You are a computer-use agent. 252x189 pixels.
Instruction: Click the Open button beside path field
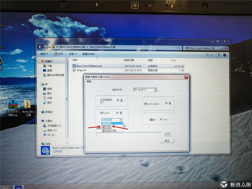point(167,134)
